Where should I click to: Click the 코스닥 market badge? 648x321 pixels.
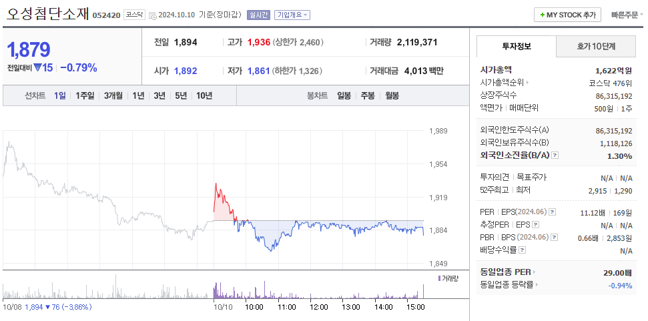[x=134, y=15]
